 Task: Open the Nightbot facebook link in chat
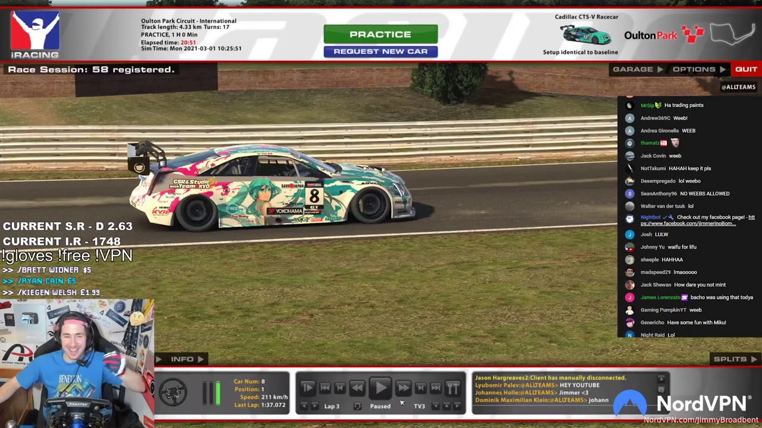click(697, 220)
